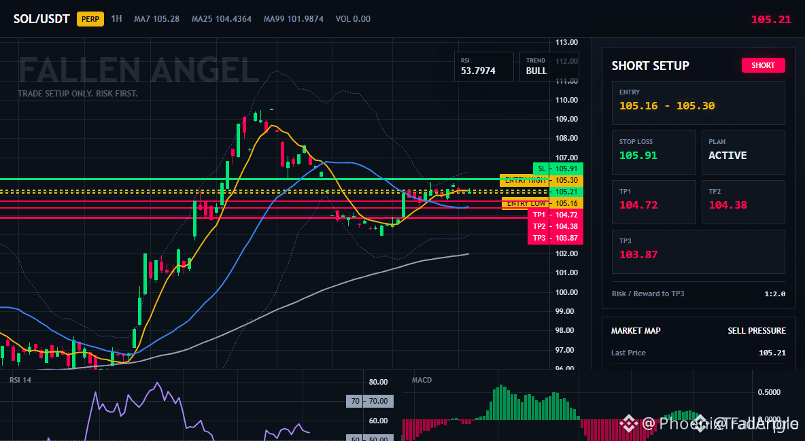The image size is (805, 441).
Task: Click the SELL PRESSURE label
Action: click(x=757, y=331)
